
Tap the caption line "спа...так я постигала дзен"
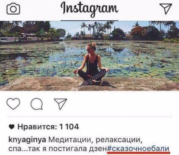point(58,149)
